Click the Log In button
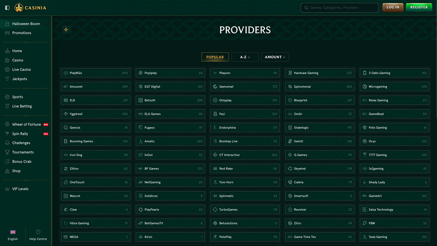The height and width of the screenshot is (246, 437). [x=393, y=7]
